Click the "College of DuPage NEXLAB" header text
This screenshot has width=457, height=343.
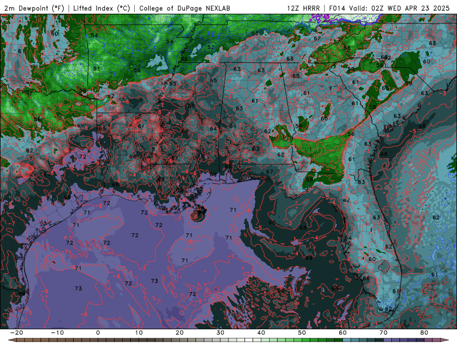185,8
